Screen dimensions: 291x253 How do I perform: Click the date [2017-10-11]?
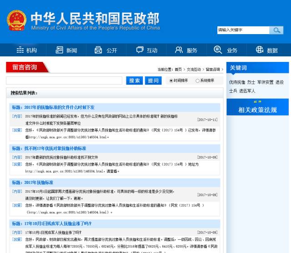tap(207, 120)
